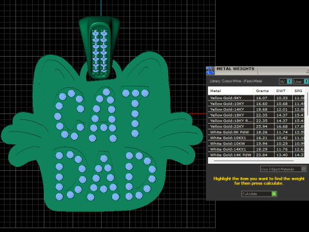Image resolution: width=309 pixels, height=232 pixels.
Task: Click the 25.94 grams value
Action: 261,126
